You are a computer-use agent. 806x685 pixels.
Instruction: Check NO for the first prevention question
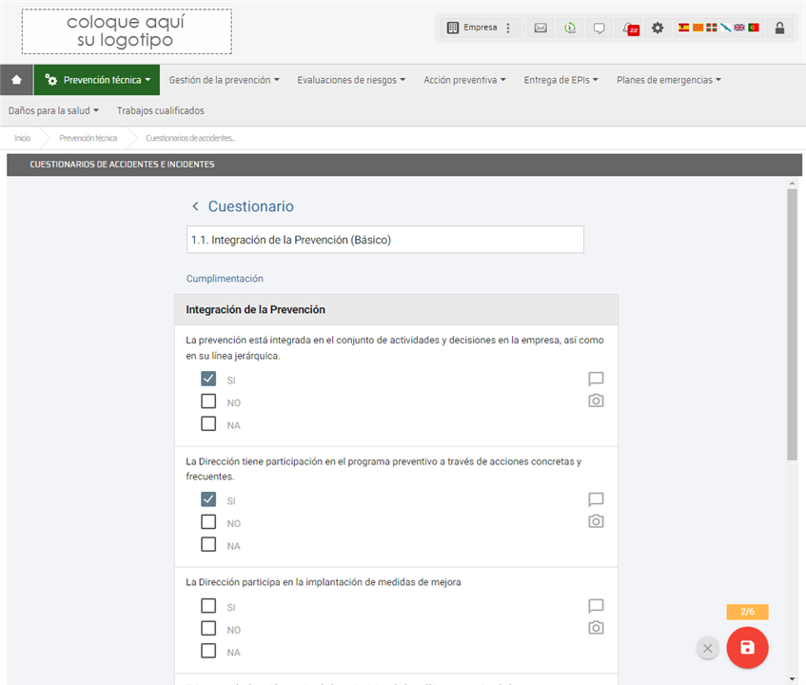click(x=208, y=401)
